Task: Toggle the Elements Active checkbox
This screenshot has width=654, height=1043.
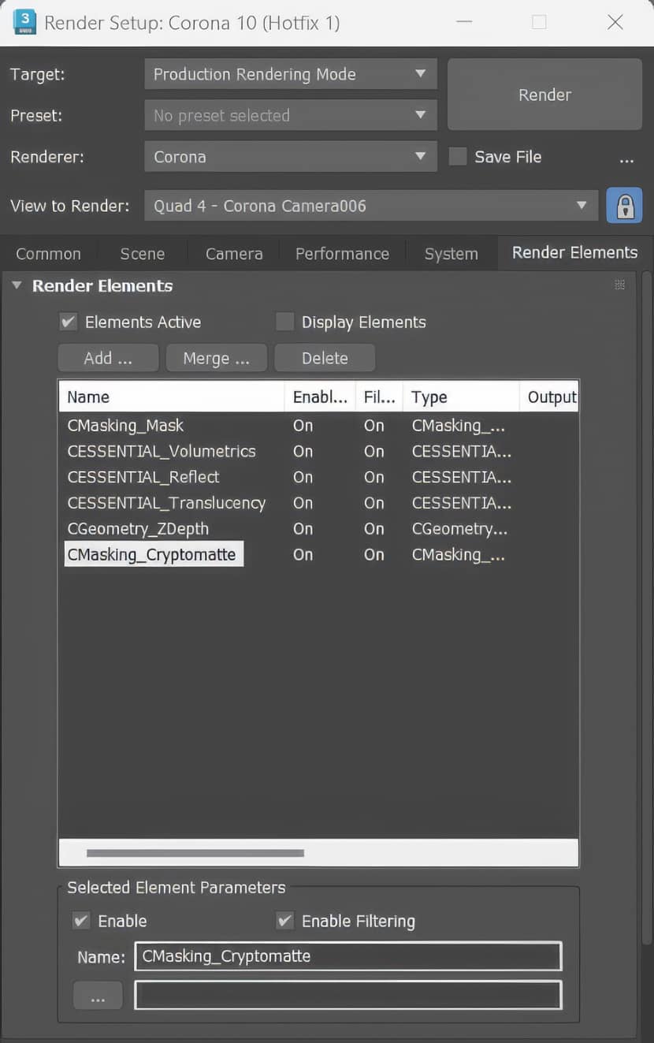Action: [x=69, y=322]
